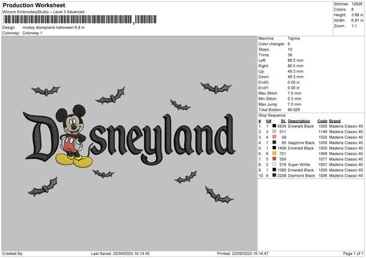Click the Width value 6.81 in
This screenshot has width=366, height=258.
(357, 21)
